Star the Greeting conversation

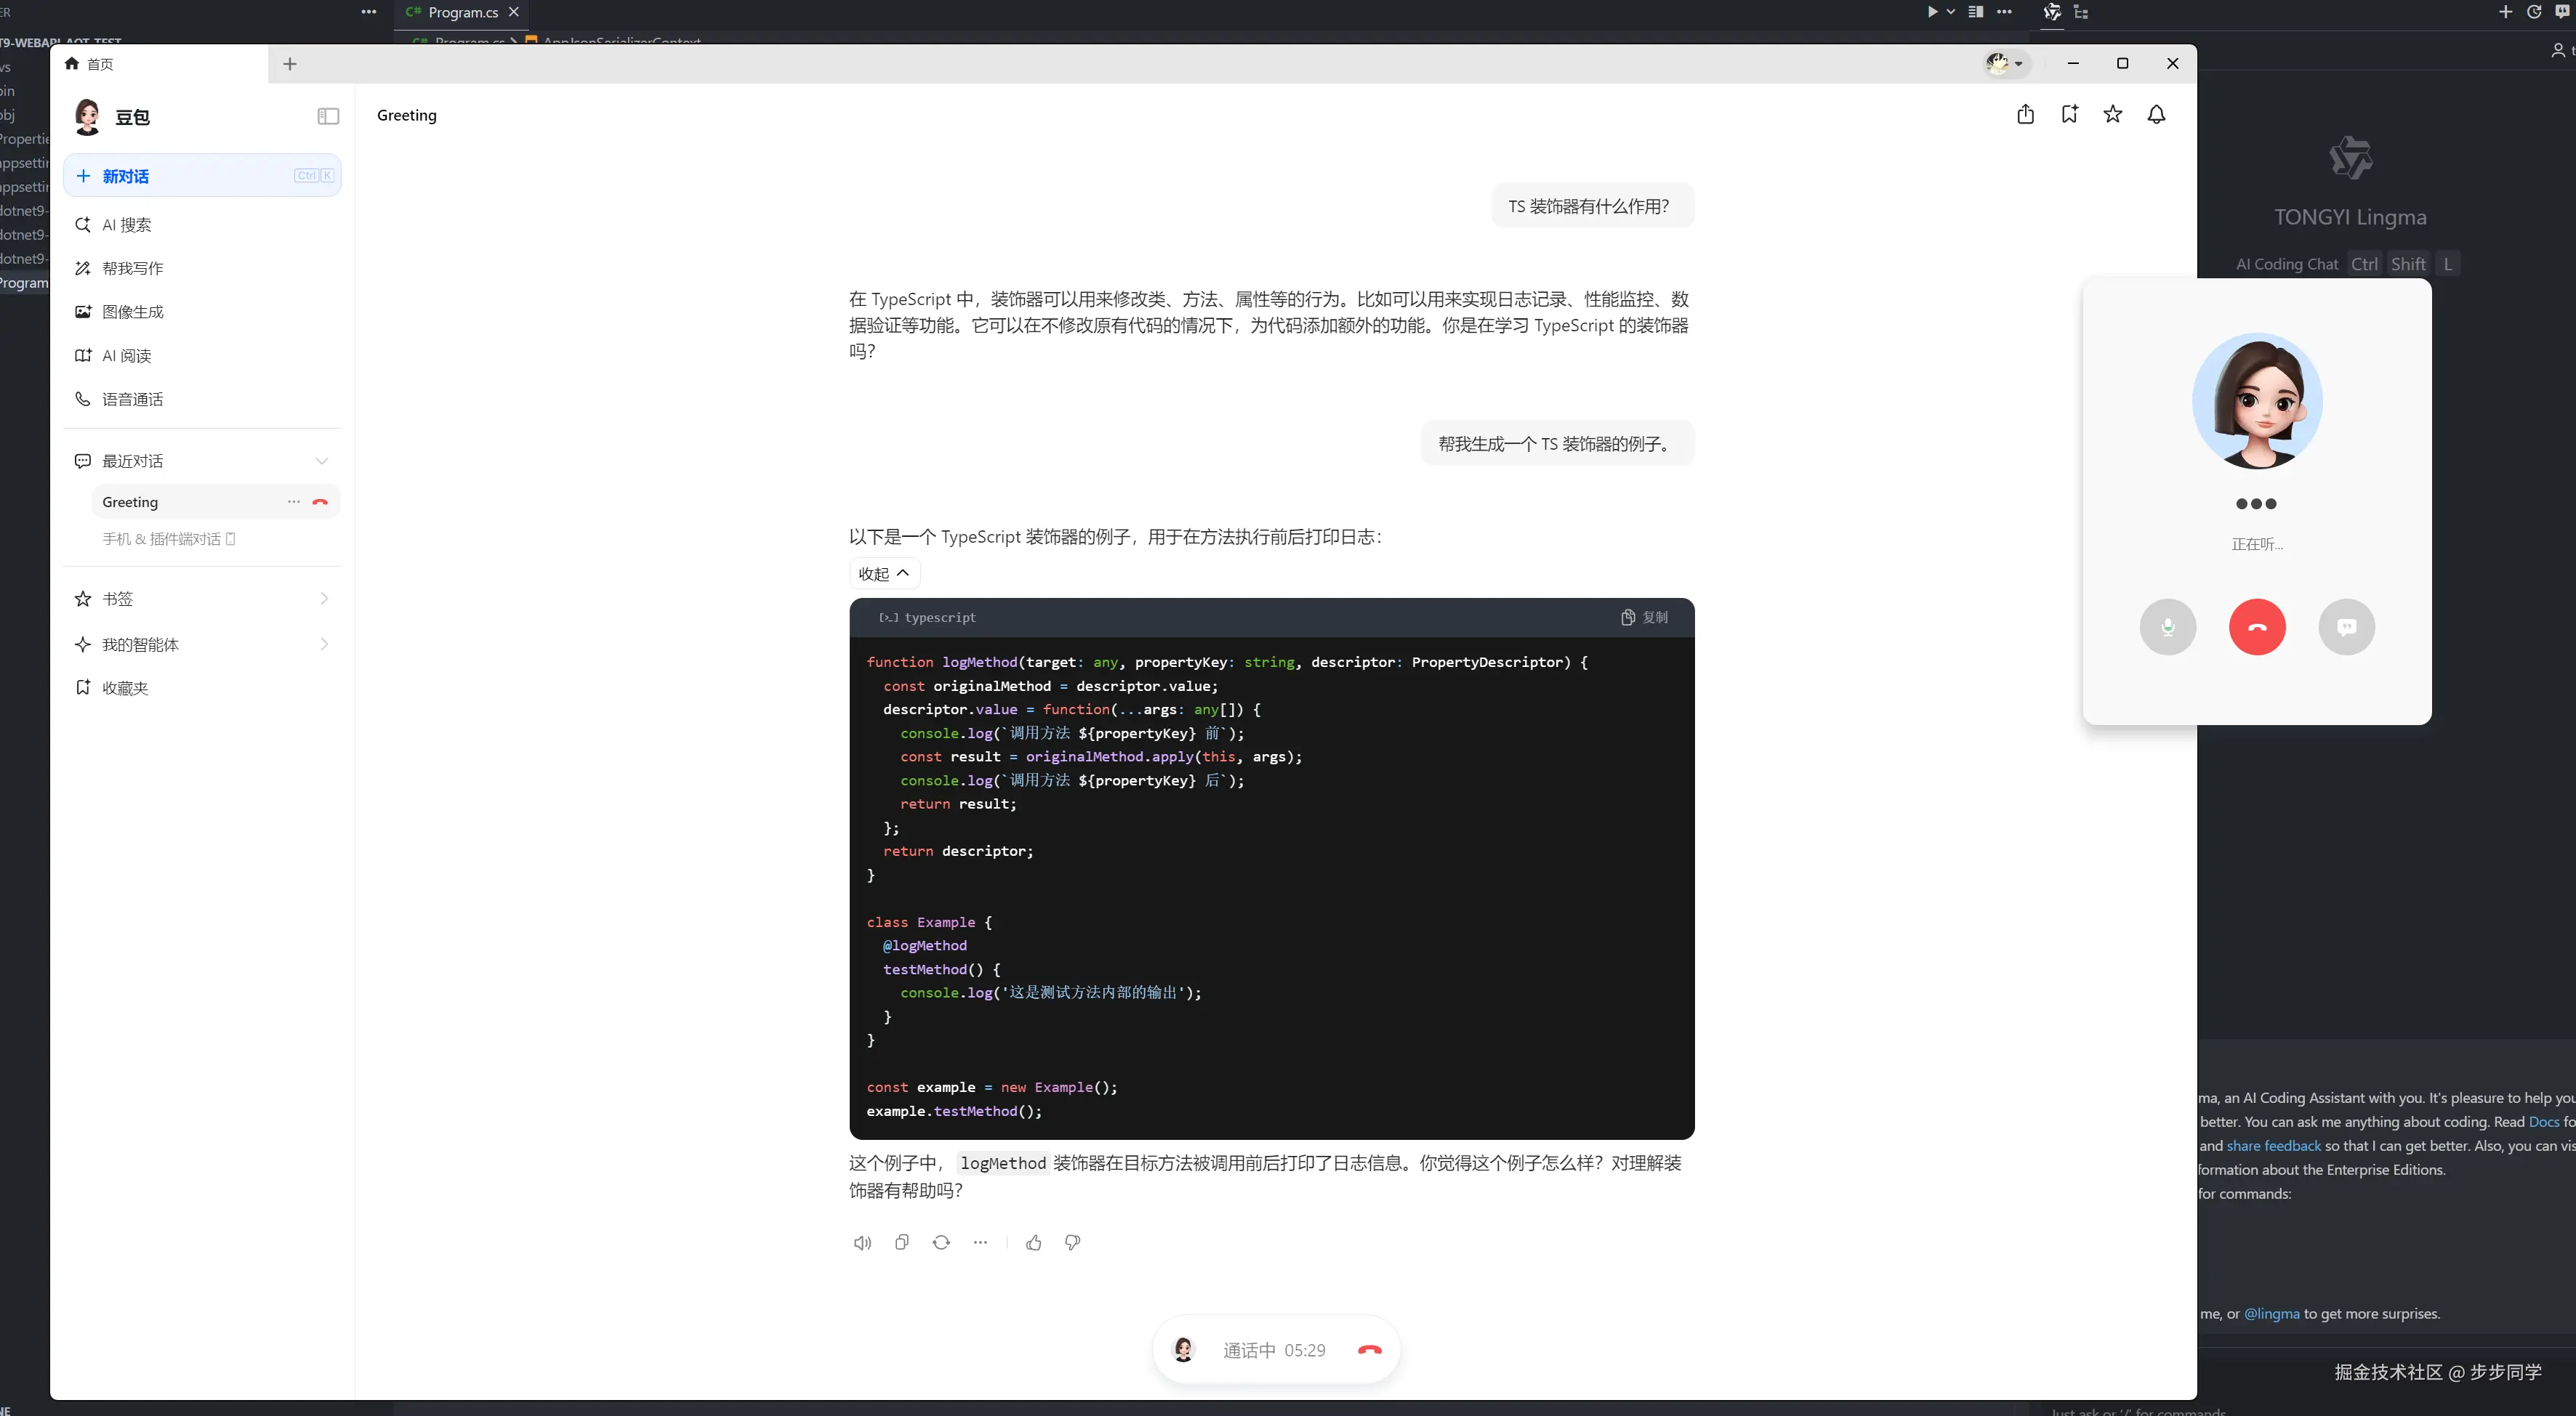pos(2113,114)
